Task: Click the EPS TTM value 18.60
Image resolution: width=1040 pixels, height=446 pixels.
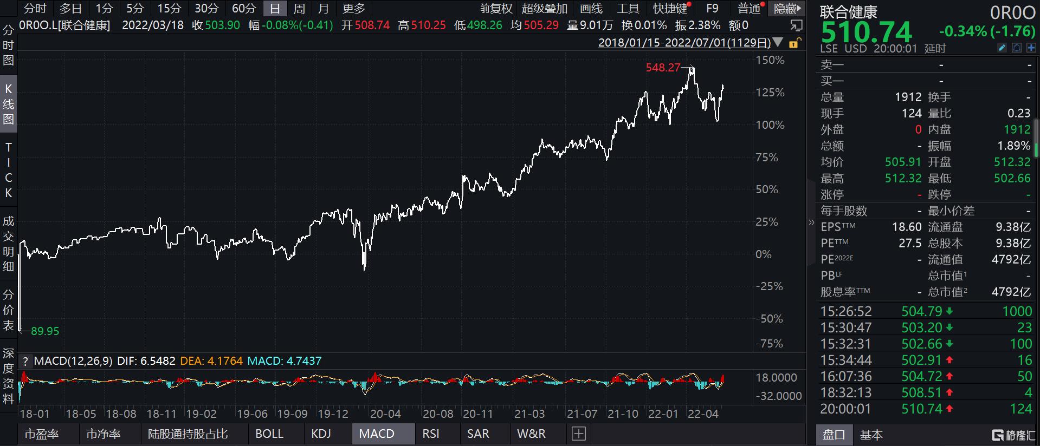Action: 906,227
